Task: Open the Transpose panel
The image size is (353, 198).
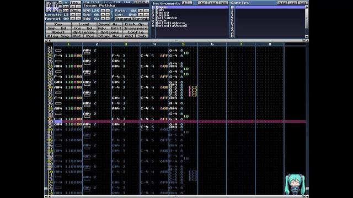Action: click(x=136, y=28)
